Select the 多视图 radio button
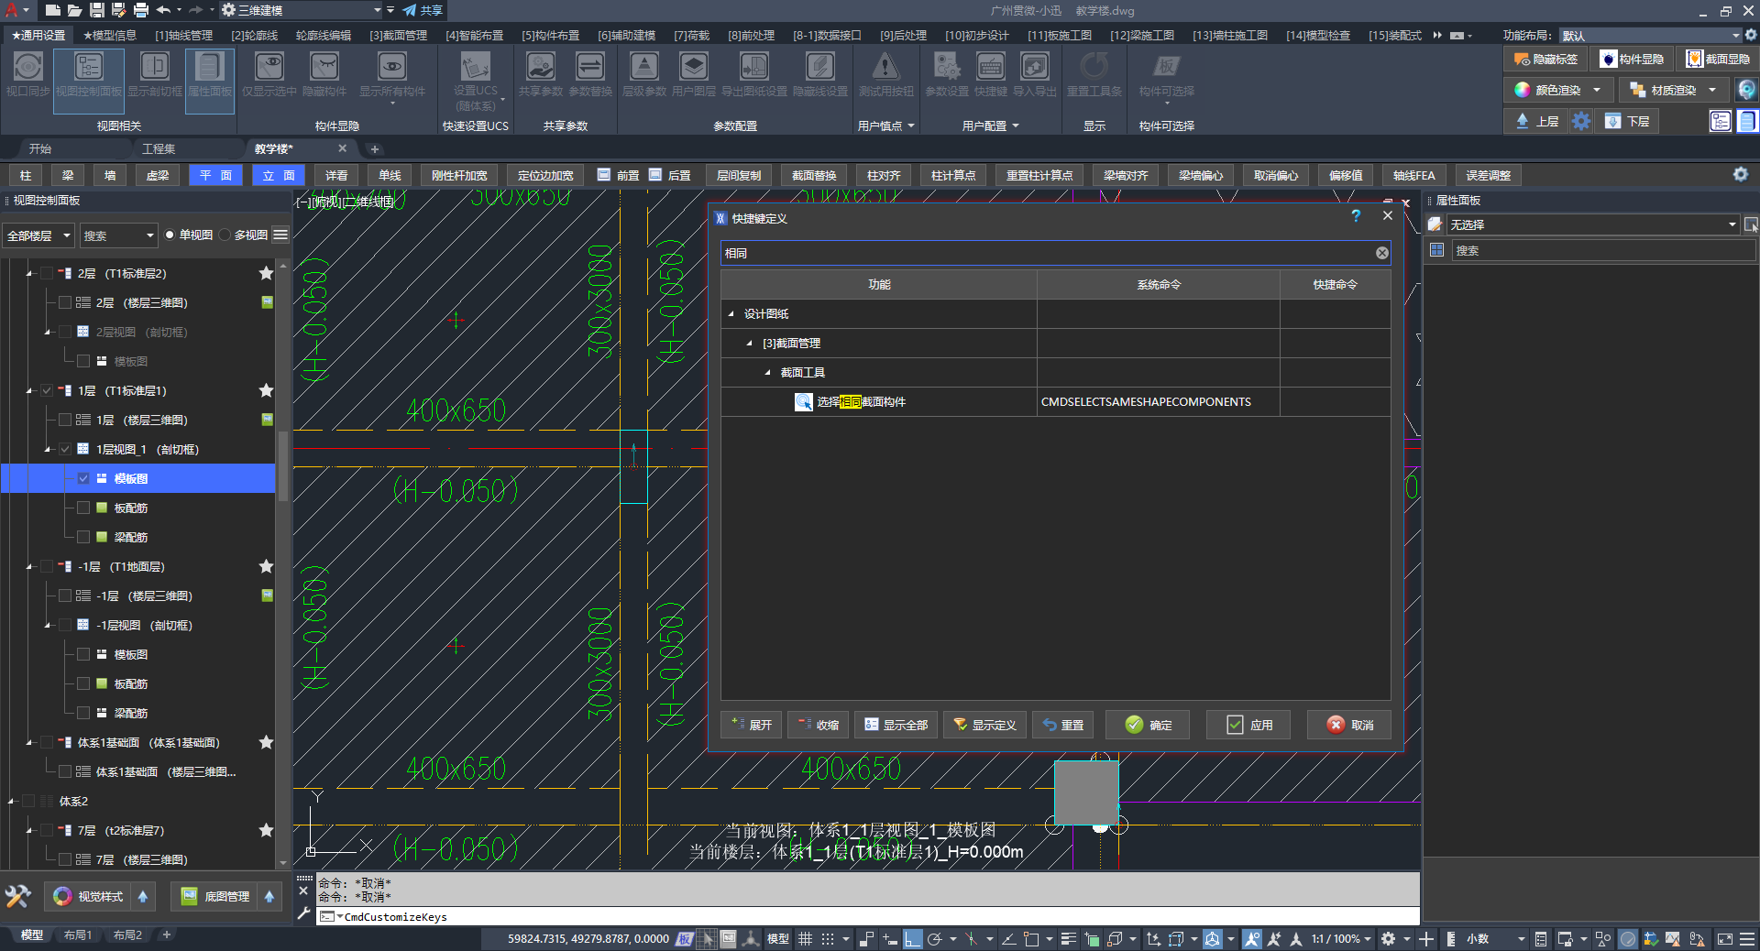This screenshot has width=1760, height=951. point(225,235)
